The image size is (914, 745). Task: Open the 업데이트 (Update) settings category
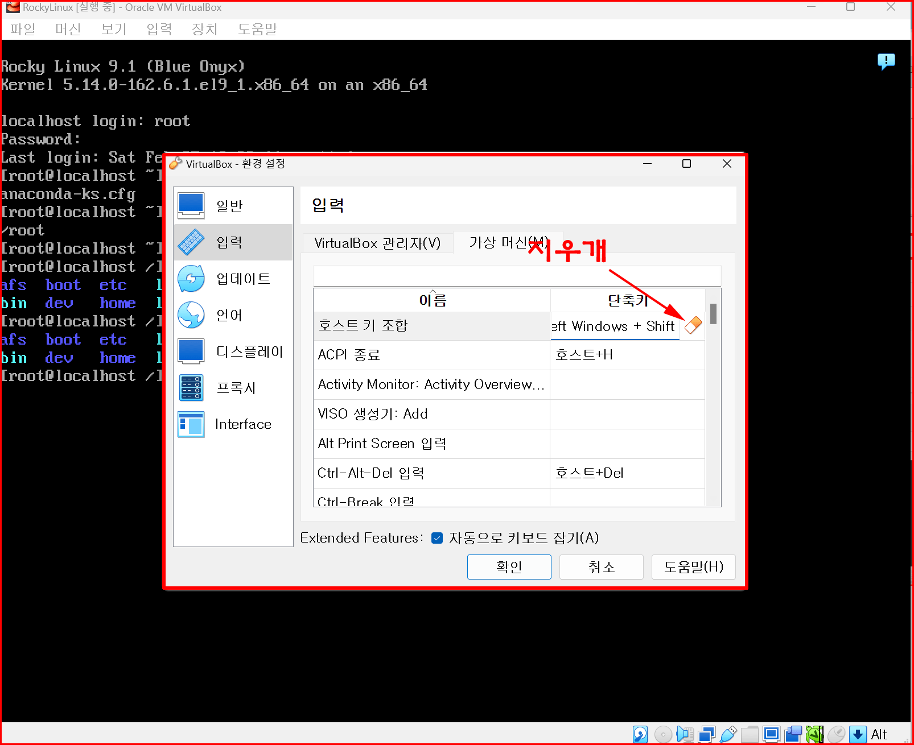[x=233, y=279]
